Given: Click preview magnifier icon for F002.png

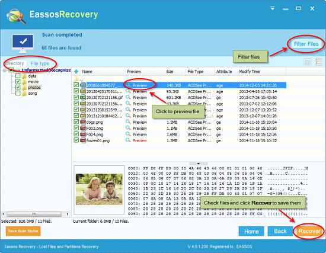Looking at the screenshot, I should tap(128, 128).
